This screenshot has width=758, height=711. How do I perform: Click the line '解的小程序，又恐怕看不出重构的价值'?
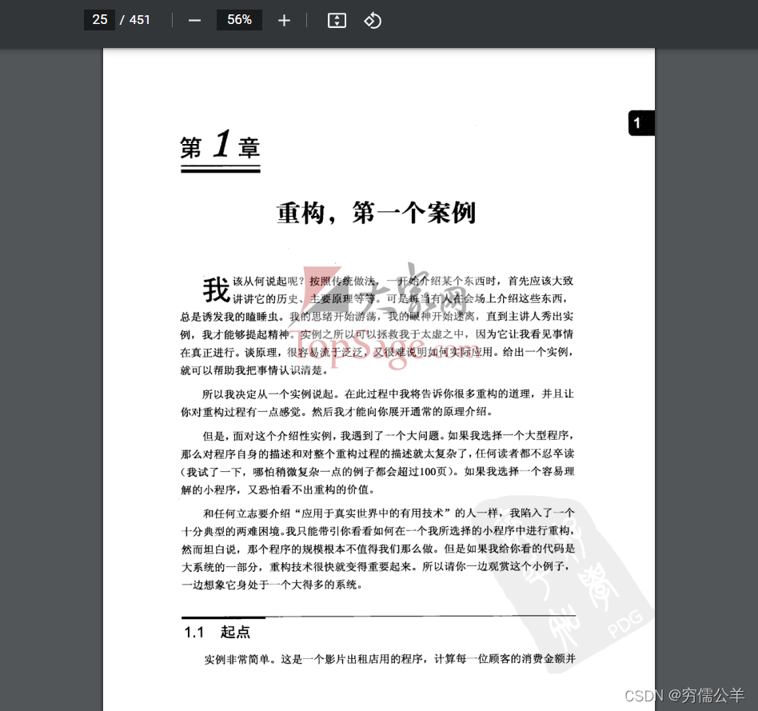[x=278, y=489]
